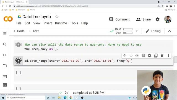This screenshot has width=177, height=100.
Task: Move cell down with arrow icon
Action: [131, 56]
